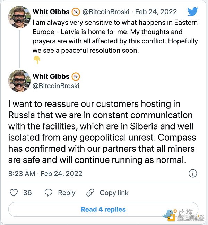Click Read 4 replies button
This screenshot has width=208, height=225.
click(103, 209)
